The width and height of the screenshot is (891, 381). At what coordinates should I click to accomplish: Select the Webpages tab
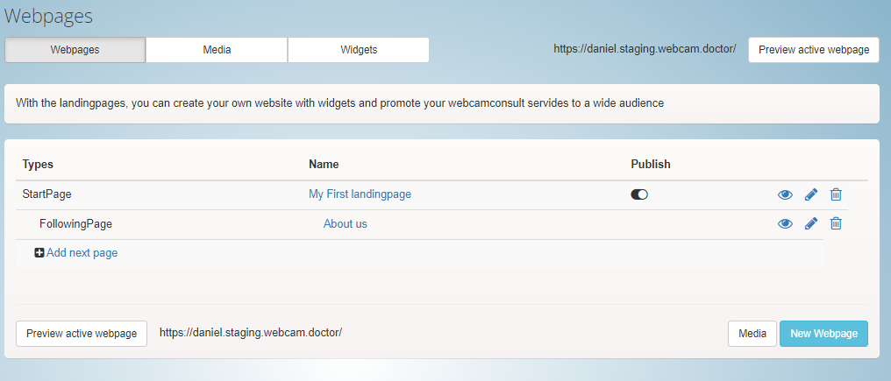point(75,50)
